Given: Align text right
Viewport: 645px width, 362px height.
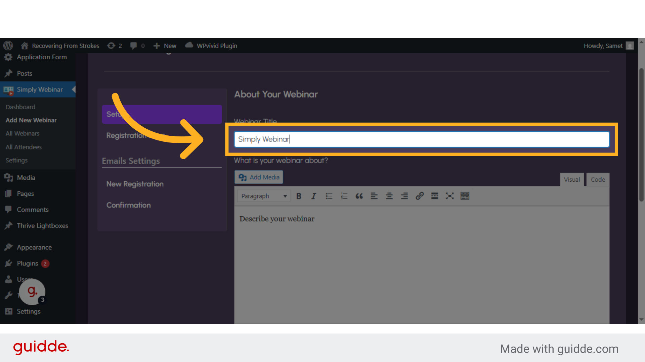Looking at the screenshot, I should (x=404, y=196).
